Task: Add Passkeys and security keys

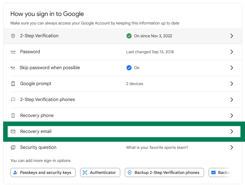Action: 43,172
